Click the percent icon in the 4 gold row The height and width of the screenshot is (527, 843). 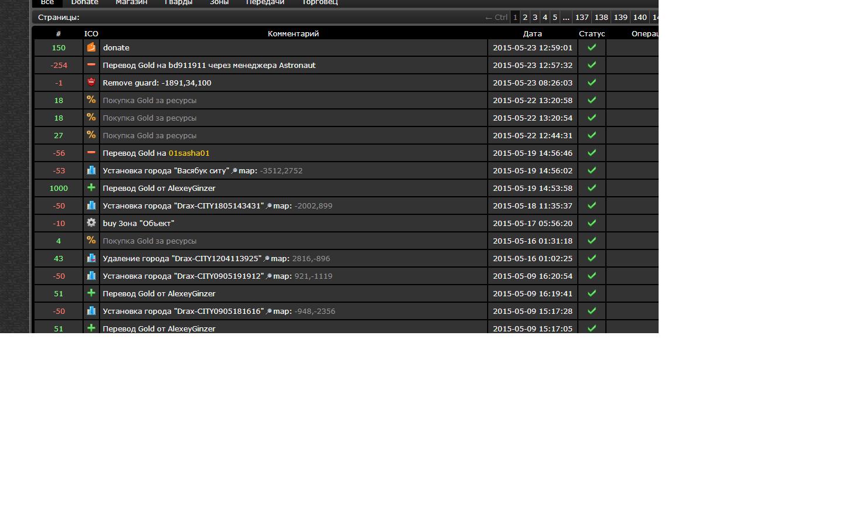[91, 240]
